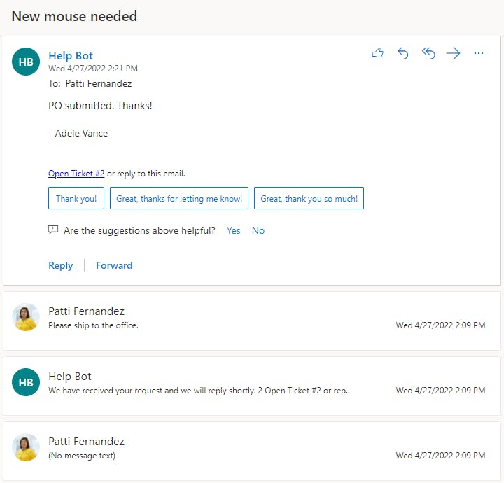Screen dimensions: 504x483
Task: Click the Like thumbs-up icon
Action: coord(378,53)
